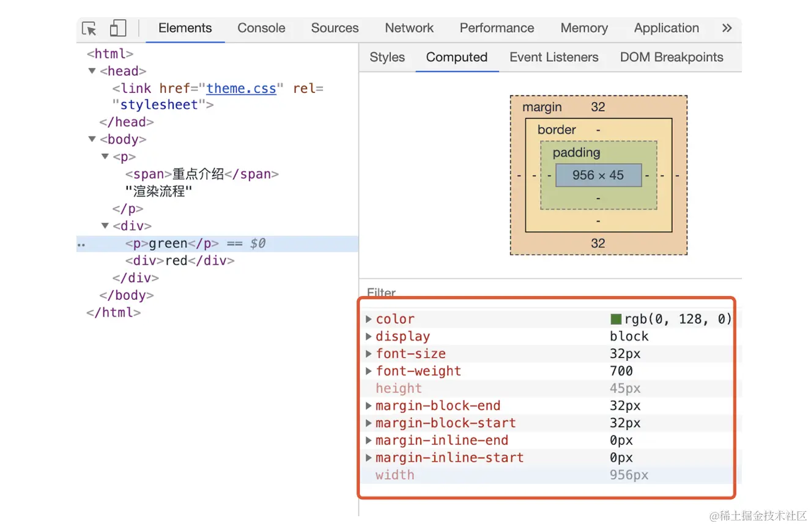Click the padding label in box model
This screenshot has width=811, height=526.
[577, 152]
